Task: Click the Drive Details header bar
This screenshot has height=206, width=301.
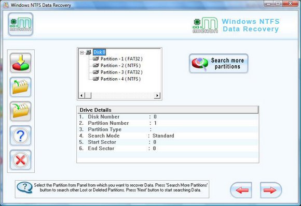Action: (x=168, y=110)
